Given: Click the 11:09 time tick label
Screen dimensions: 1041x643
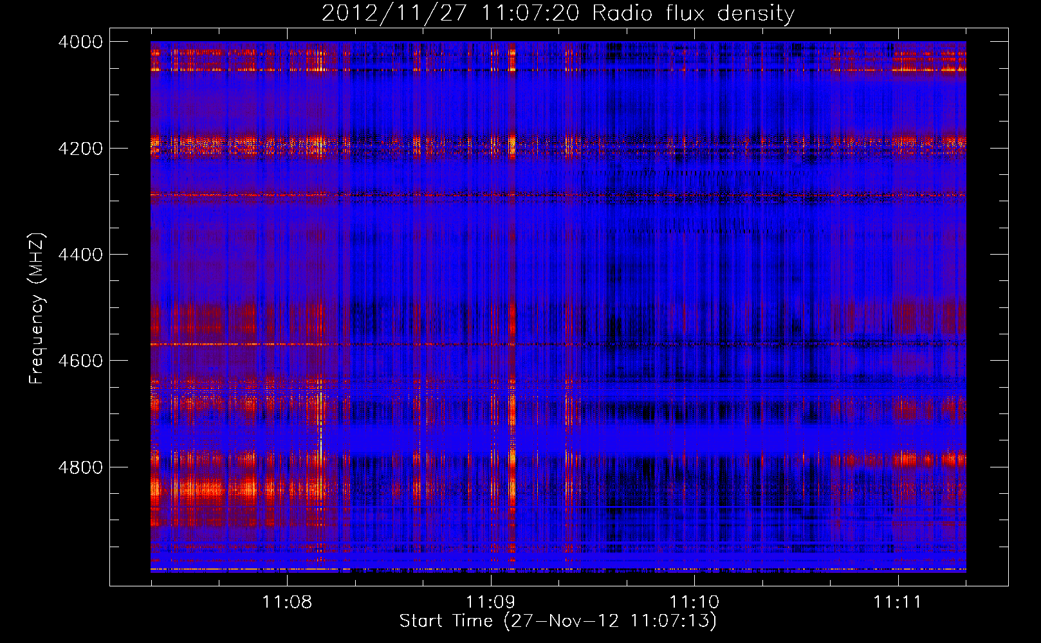Looking at the screenshot, I should coord(491,602).
